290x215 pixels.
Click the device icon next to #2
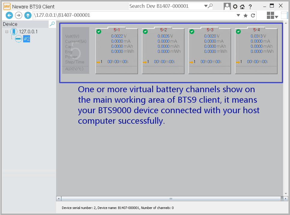19,39
